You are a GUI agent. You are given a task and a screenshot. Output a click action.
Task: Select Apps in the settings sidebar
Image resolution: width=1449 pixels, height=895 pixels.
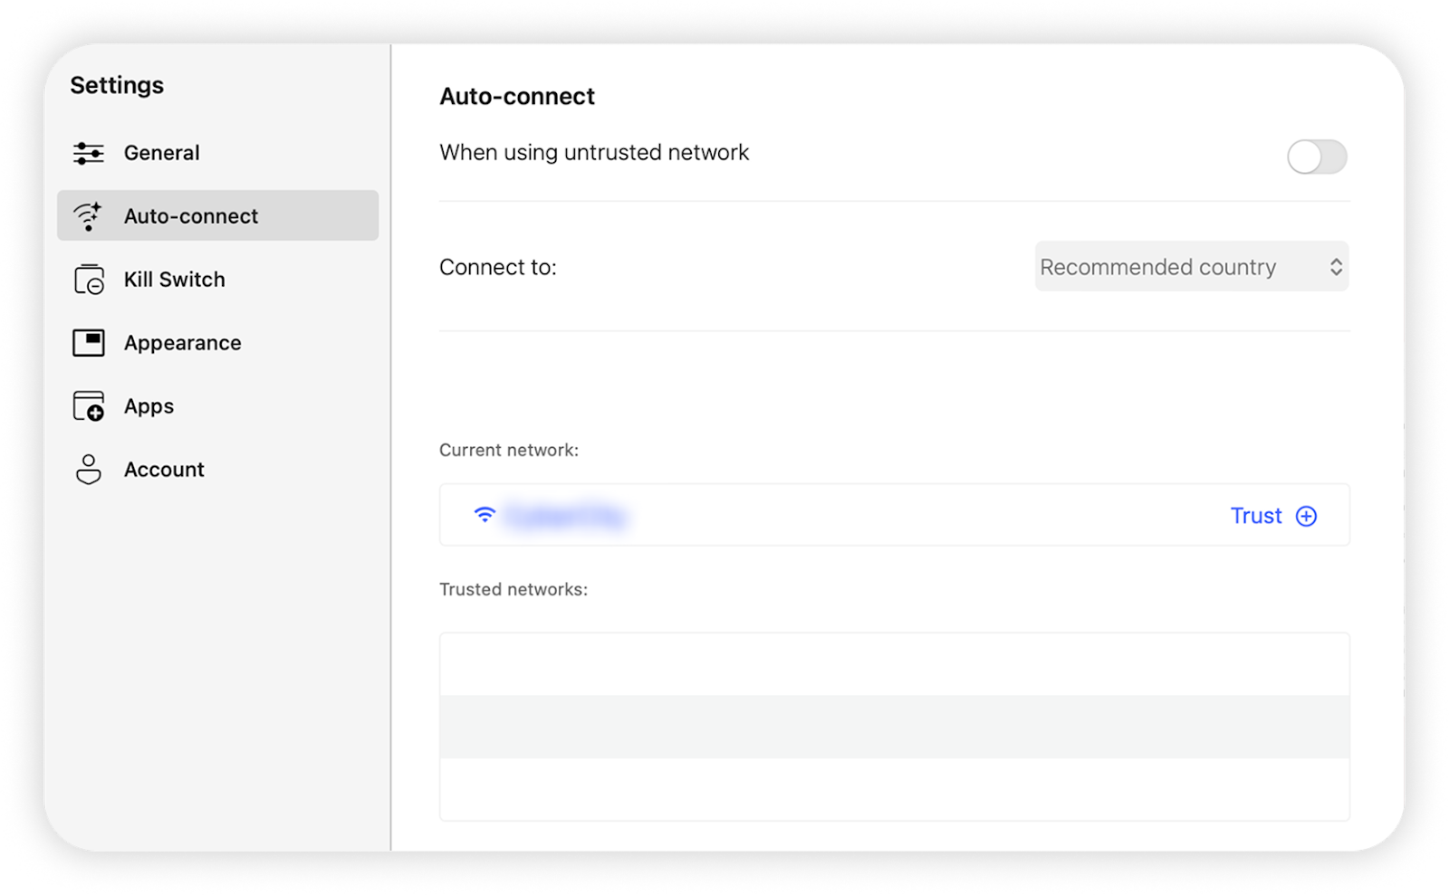[x=149, y=406]
